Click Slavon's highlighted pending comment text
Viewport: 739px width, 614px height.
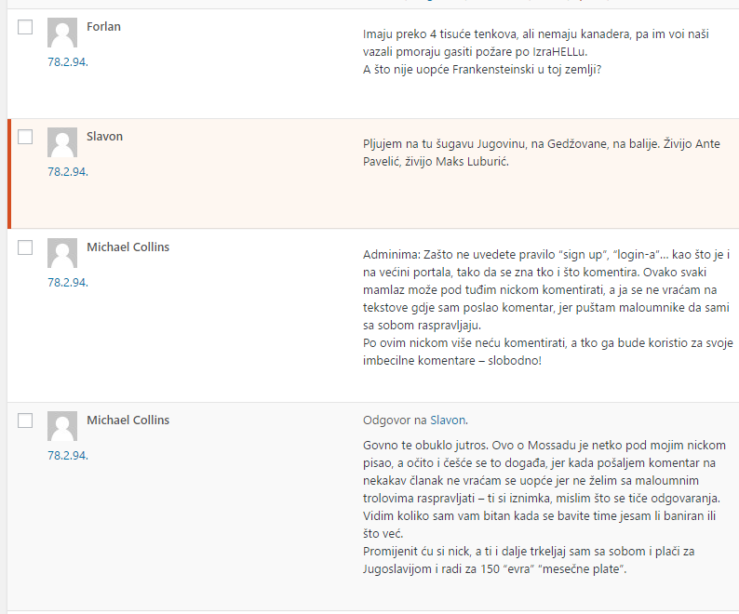(x=541, y=153)
